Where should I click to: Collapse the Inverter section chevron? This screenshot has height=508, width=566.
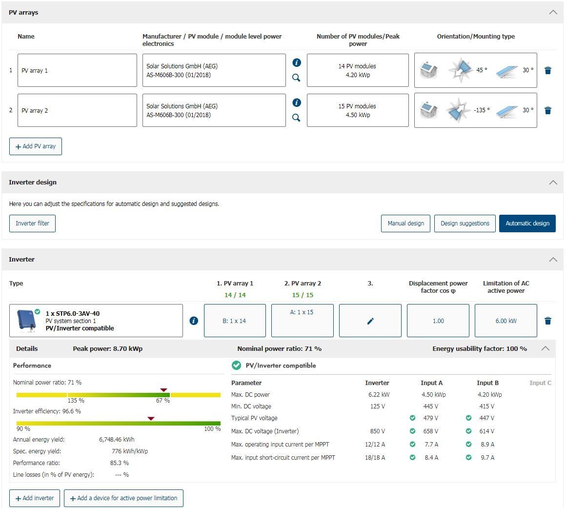(x=553, y=259)
